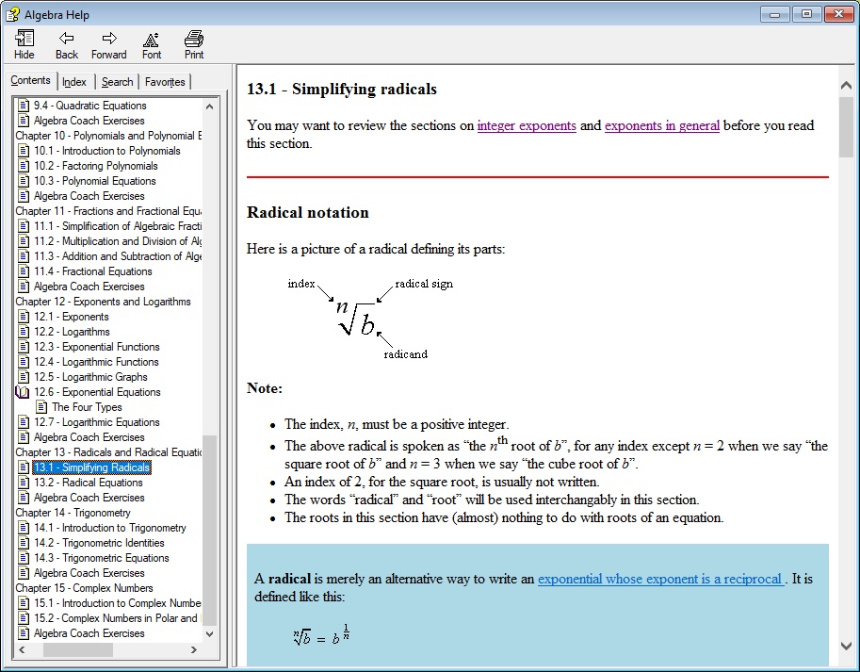
Task: Open 15.1 - Introduction to Complex Numbers
Action: 118,603
